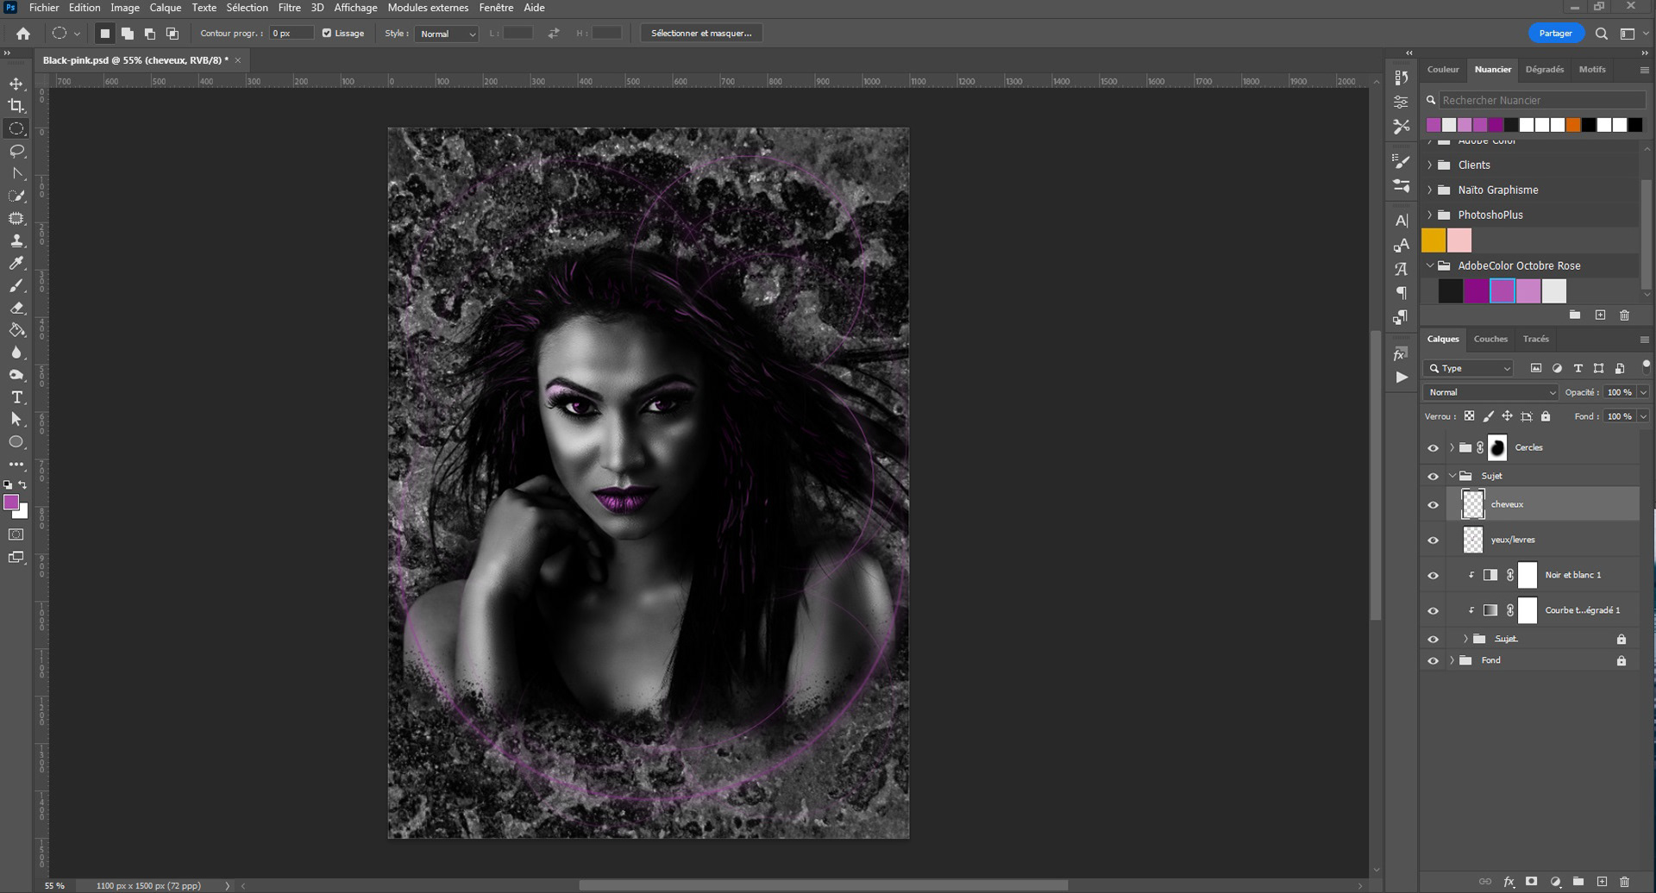Open the Character panel icon

coord(1401,221)
